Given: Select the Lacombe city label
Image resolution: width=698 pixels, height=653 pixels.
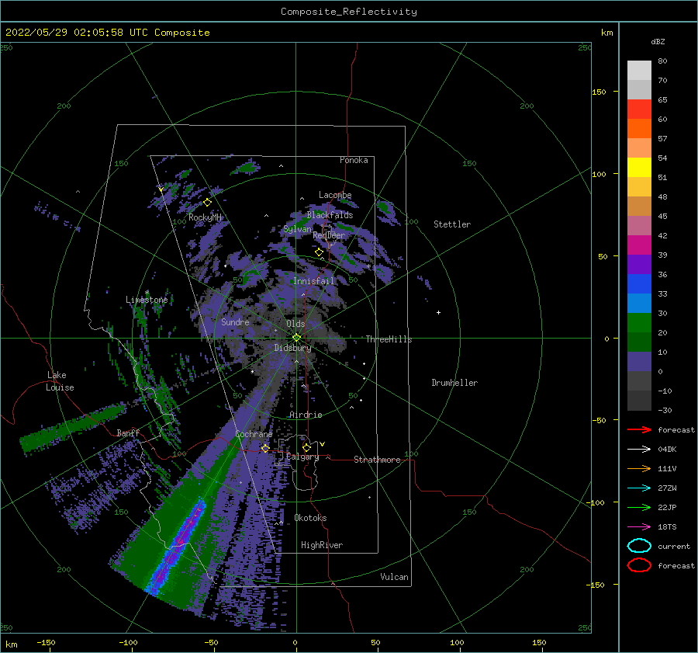Looking at the screenshot, I should (x=335, y=195).
